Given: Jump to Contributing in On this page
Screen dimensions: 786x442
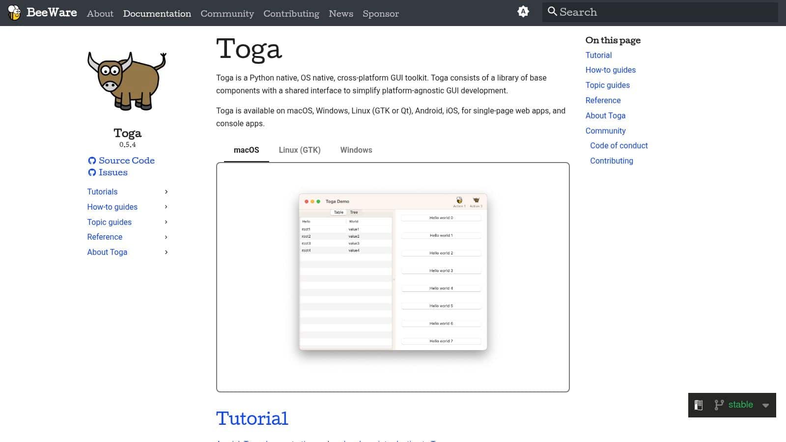Looking at the screenshot, I should pyautogui.click(x=612, y=161).
